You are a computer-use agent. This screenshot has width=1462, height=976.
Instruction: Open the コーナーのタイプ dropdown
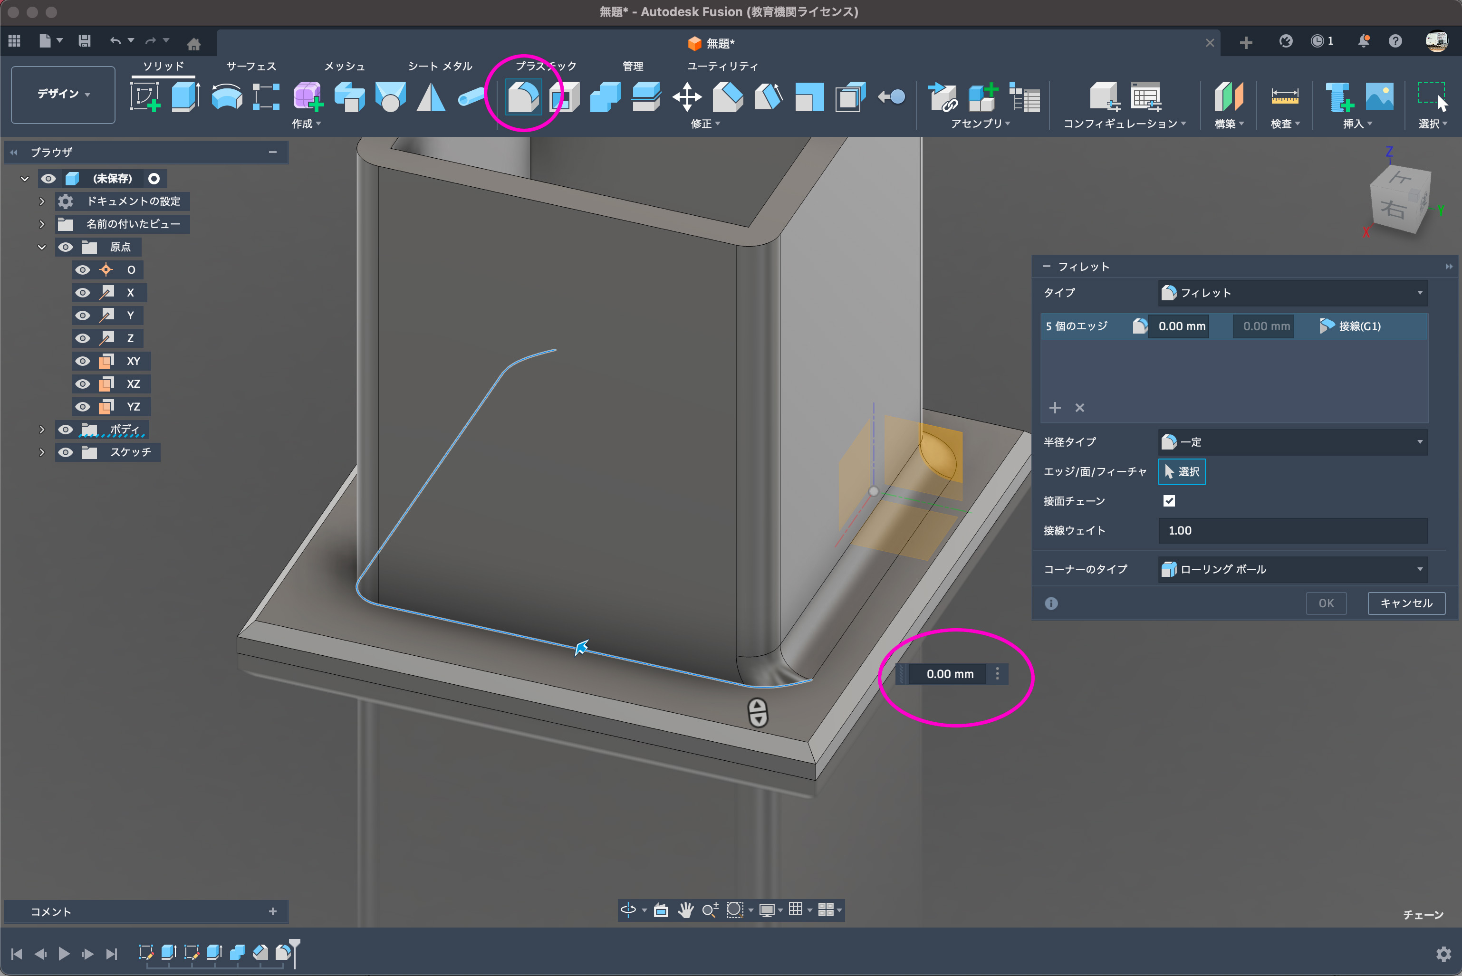[x=1292, y=569]
